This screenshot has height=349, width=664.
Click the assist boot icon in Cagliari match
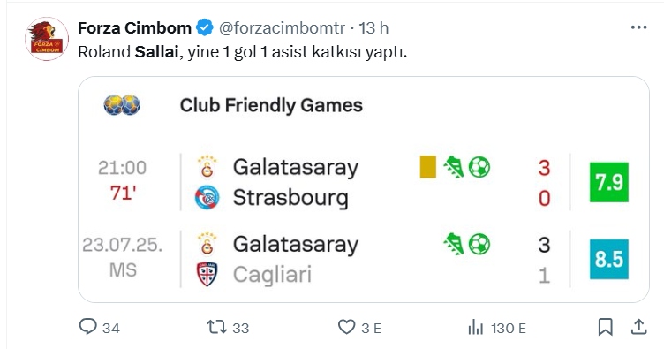pyautogui.click(x=454, y=244)
